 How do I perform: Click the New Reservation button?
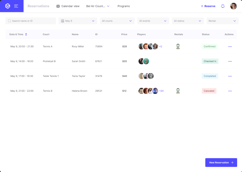tap(221, 162)
